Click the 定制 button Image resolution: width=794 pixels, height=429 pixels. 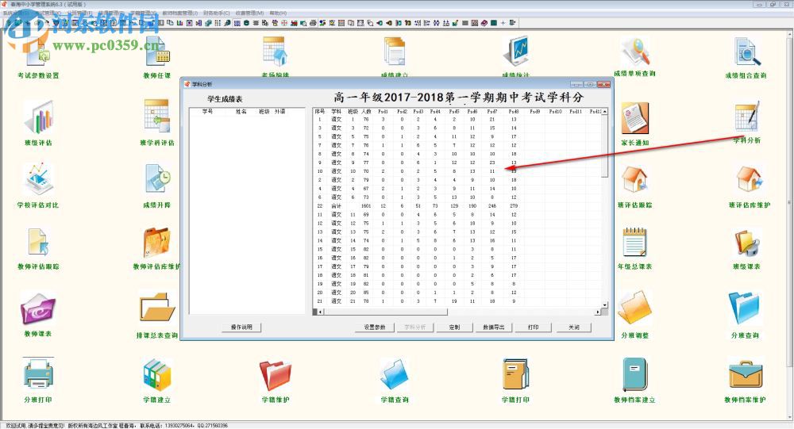click(x=454, y=327)
